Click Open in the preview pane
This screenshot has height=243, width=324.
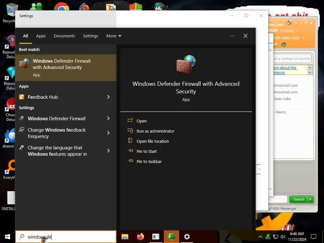click(x=141, y=121)
